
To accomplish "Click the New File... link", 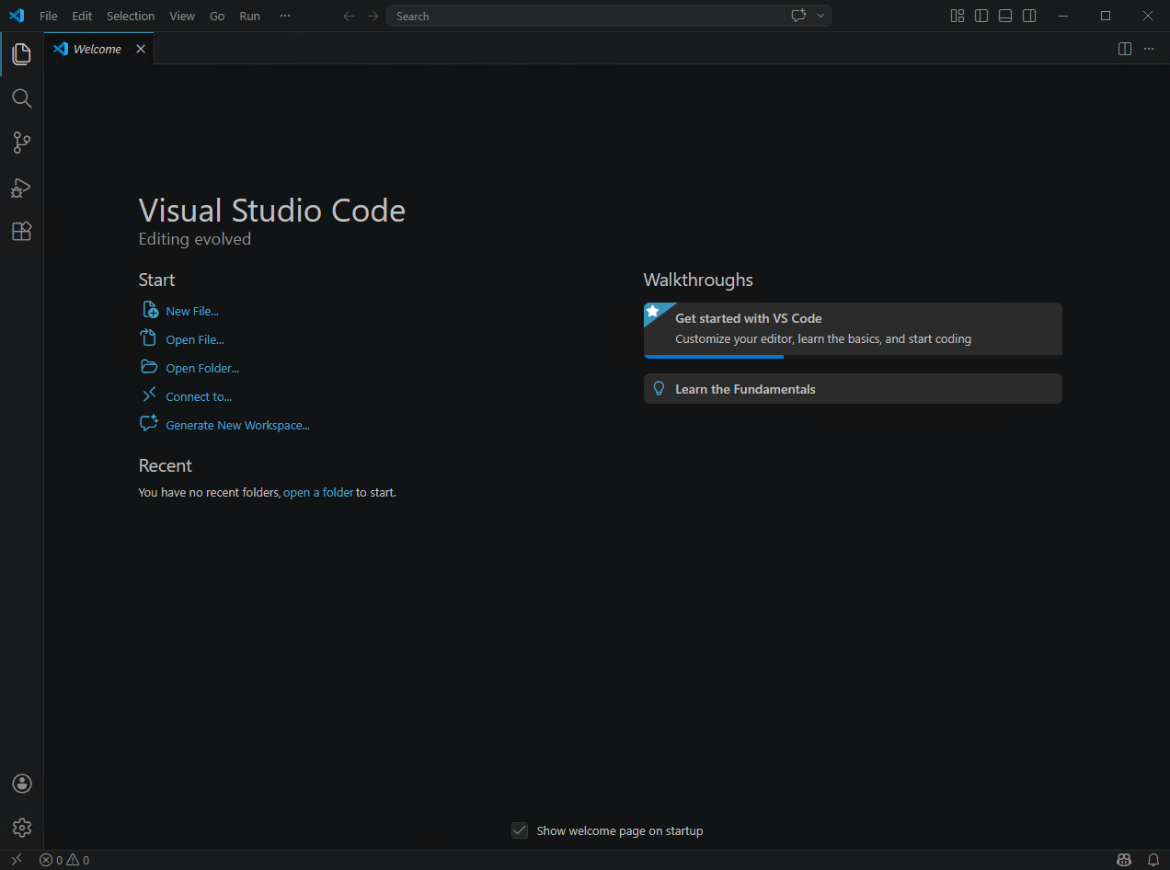I will (x=192, y=311).
